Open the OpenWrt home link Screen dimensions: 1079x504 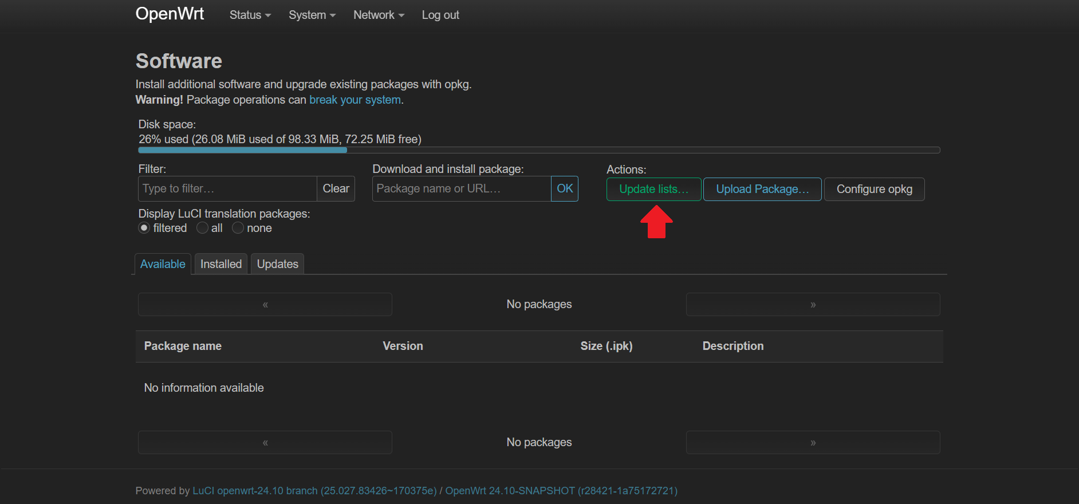170,14
